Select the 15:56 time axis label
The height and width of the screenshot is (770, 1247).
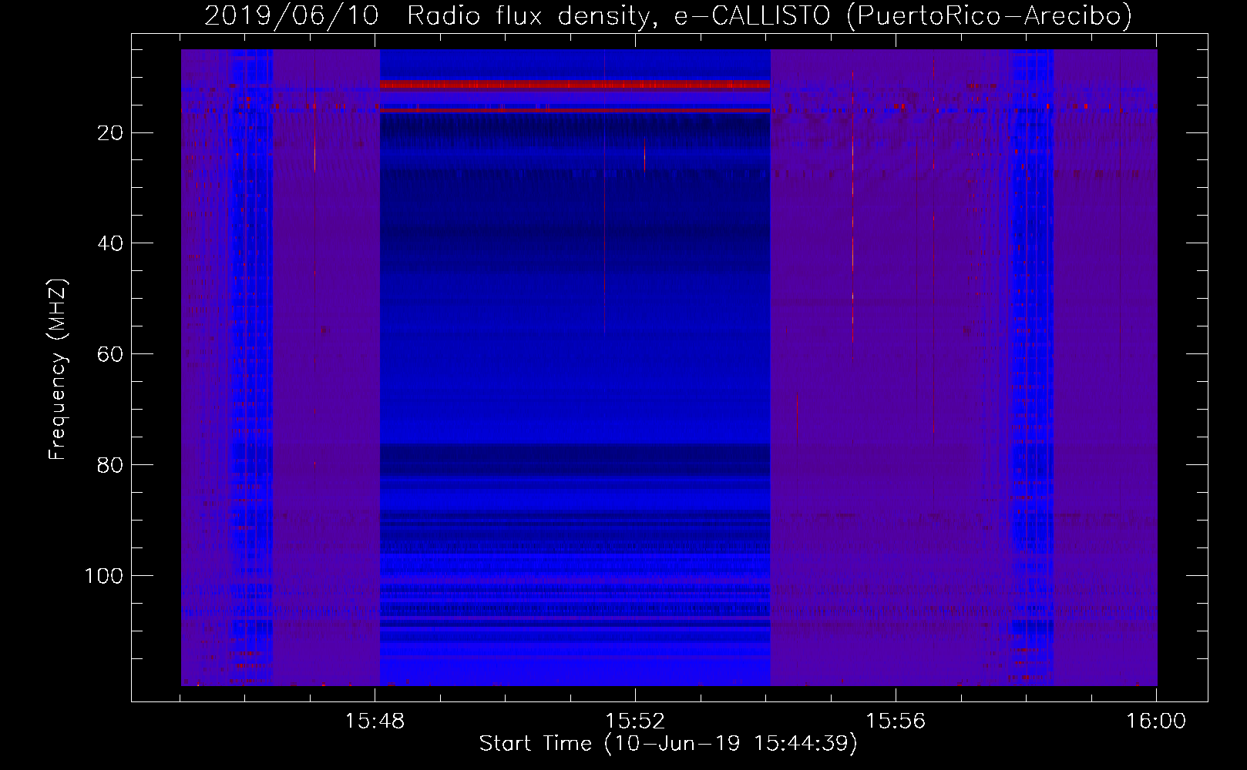[x=896, y=721]
